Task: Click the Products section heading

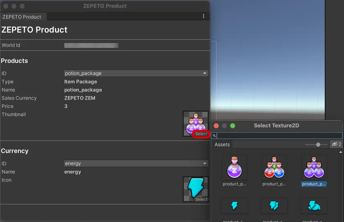Action: [14, 61]
